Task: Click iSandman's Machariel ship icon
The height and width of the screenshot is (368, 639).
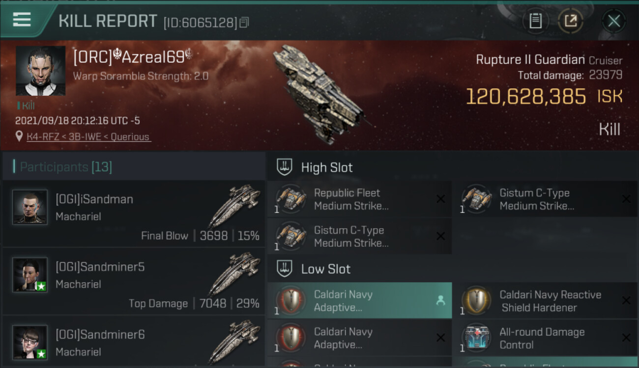Action: 234,205
